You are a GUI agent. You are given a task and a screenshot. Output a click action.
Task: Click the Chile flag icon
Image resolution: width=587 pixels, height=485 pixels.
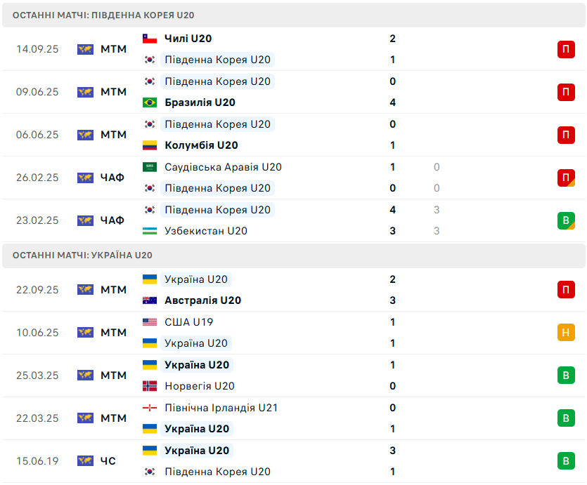click(149, 39)
